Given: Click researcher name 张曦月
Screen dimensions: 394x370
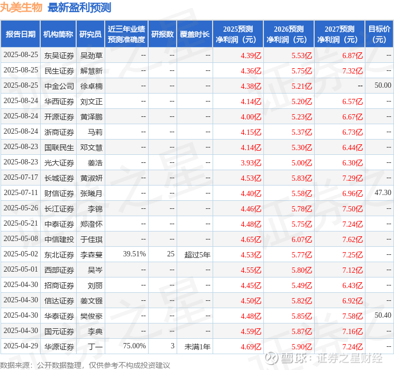Looking at the screenshot, I should (91, 193).
